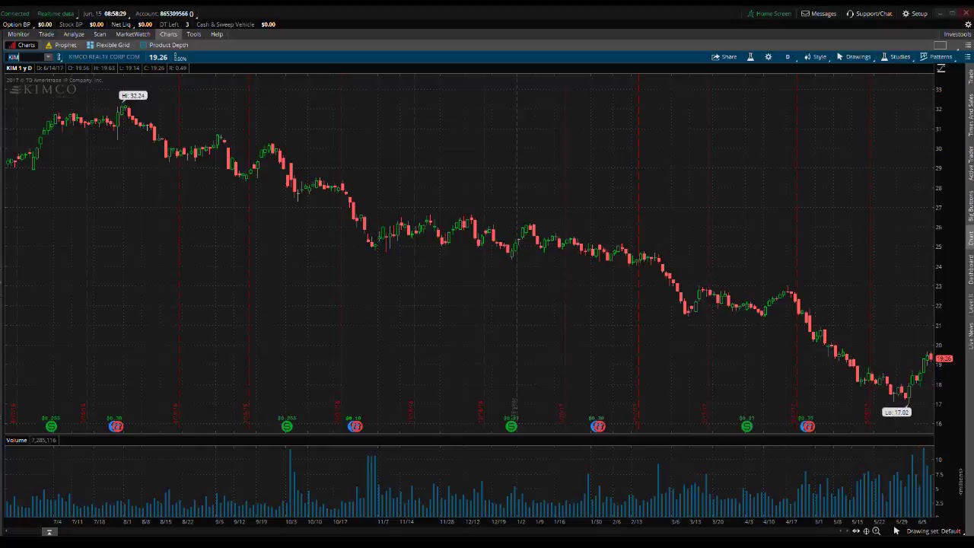974x548 pixels.
Task: Click the KIM symbol input field
Action: pos(25,57)
